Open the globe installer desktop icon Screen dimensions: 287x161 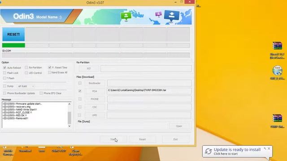point(278,72)
